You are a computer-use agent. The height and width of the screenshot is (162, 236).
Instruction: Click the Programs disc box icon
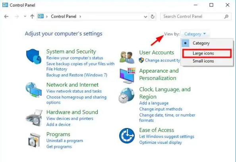(x=34, y=140)
